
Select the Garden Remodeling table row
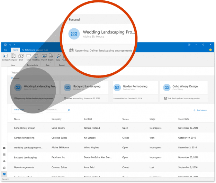tap(111, 138)
